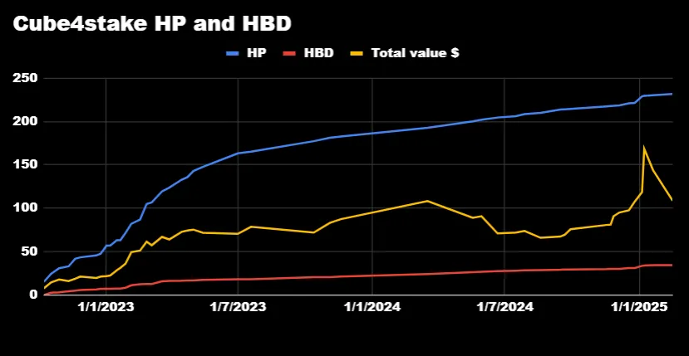The image size is (689, 356).
Task: Click the yellow Total value legend marker
Action: [x=357, y=54]
